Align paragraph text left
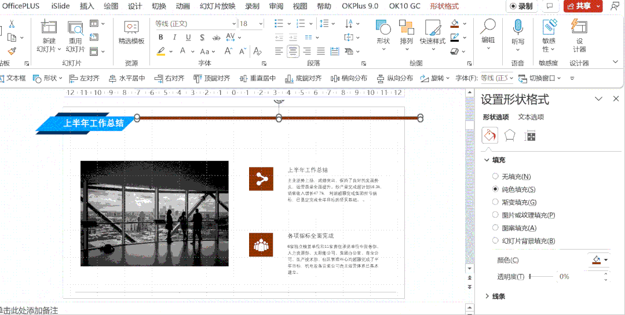This screenshot has height=315, width=625. 279,51
